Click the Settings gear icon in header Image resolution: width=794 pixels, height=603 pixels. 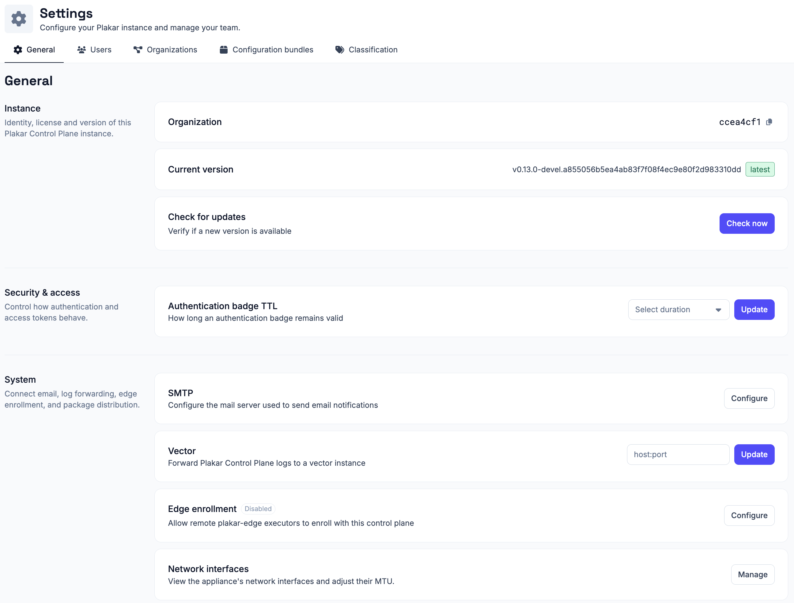[19, 19]
